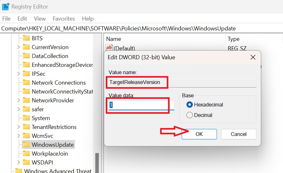Open the Help menu
The width and height of the screenshot is (283, 173).
point(88,19)
